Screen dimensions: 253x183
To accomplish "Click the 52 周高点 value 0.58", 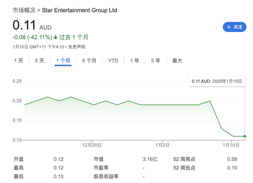I will [x=232, y=159].
